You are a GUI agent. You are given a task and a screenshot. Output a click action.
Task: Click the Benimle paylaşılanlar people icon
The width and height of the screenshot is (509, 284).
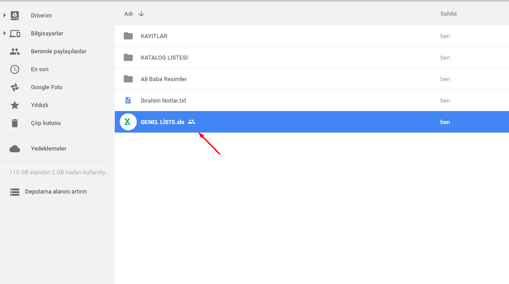[x=15, y=51]
